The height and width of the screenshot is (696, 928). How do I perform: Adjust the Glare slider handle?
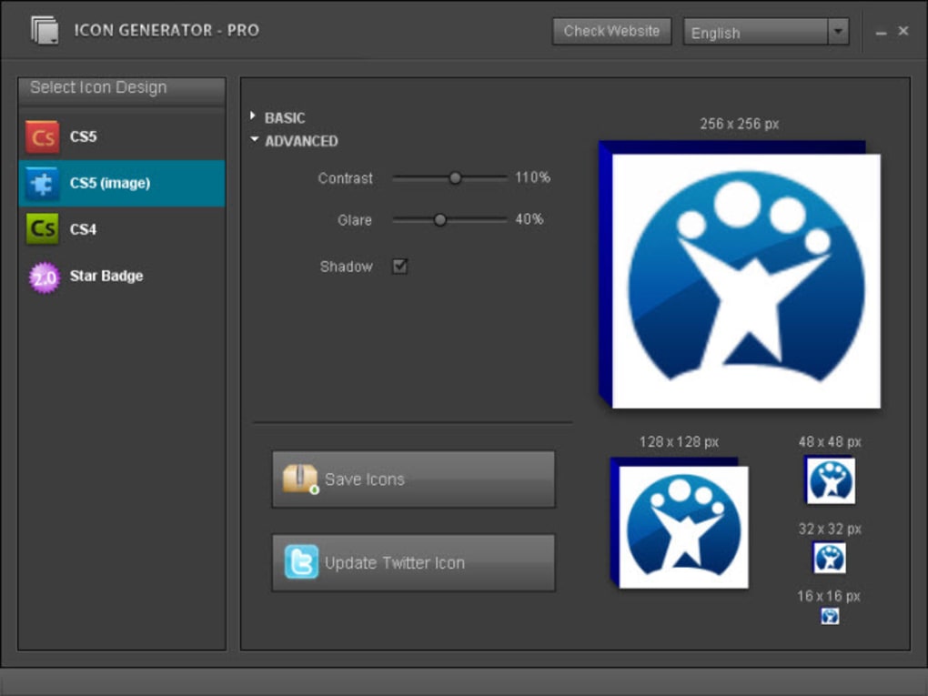(441, 219)
